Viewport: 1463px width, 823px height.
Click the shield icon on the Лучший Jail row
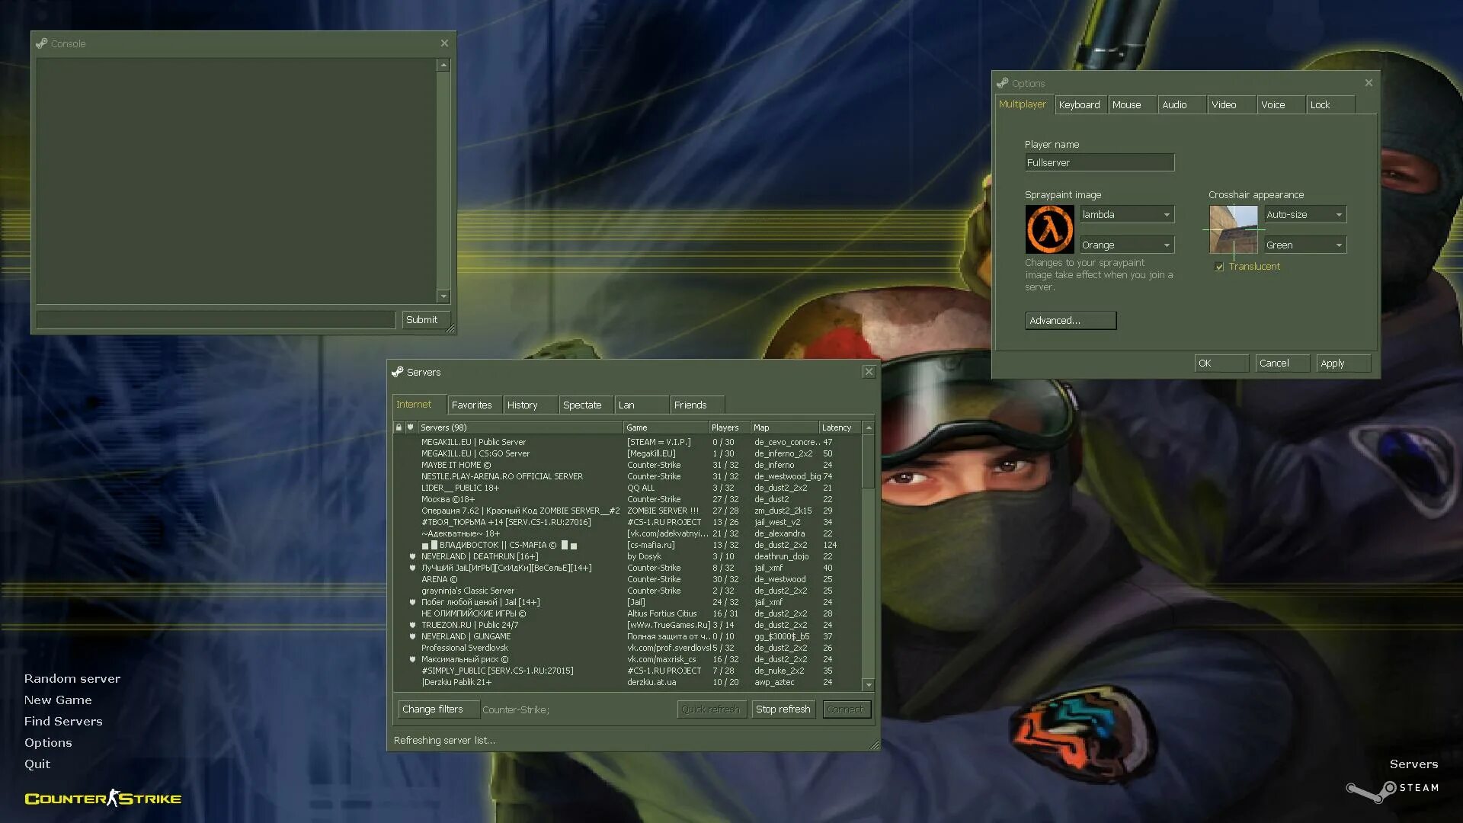pos(412,568)
